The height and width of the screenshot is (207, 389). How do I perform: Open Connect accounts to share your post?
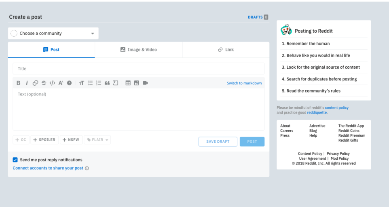pos(48,168)
